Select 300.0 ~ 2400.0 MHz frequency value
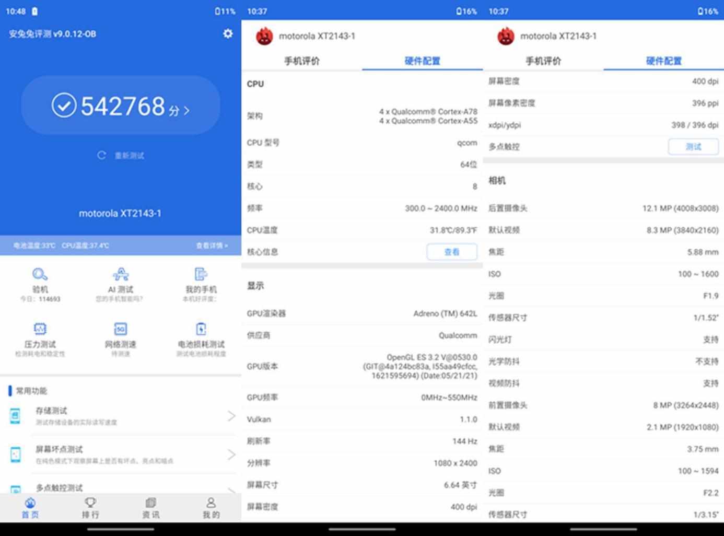 [x=441, y=208]
